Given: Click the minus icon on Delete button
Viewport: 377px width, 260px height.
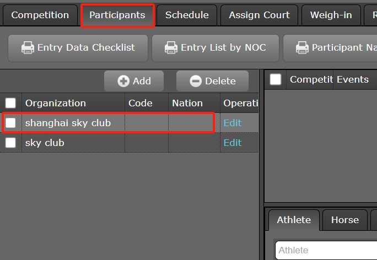Looking at the screenshot, I should point(196,81).
